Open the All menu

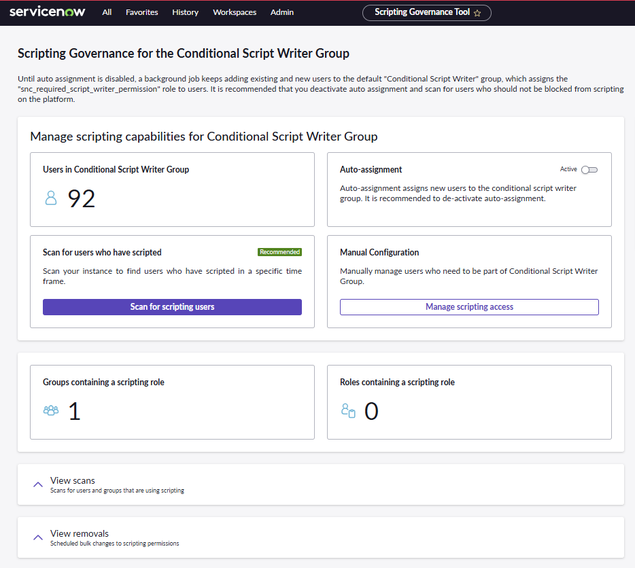click(x=107, y=12)
